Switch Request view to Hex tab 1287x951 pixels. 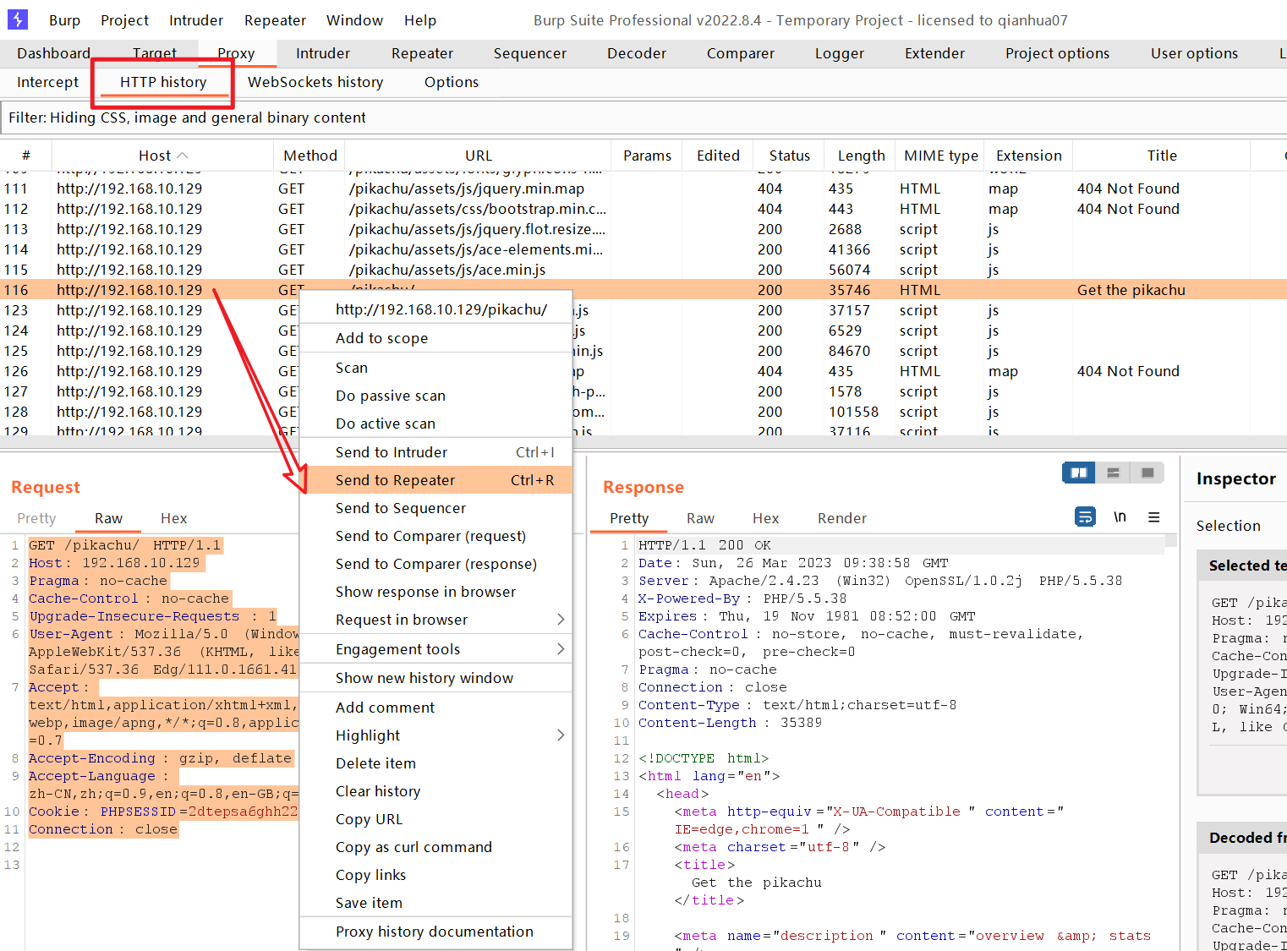[173, 518]
